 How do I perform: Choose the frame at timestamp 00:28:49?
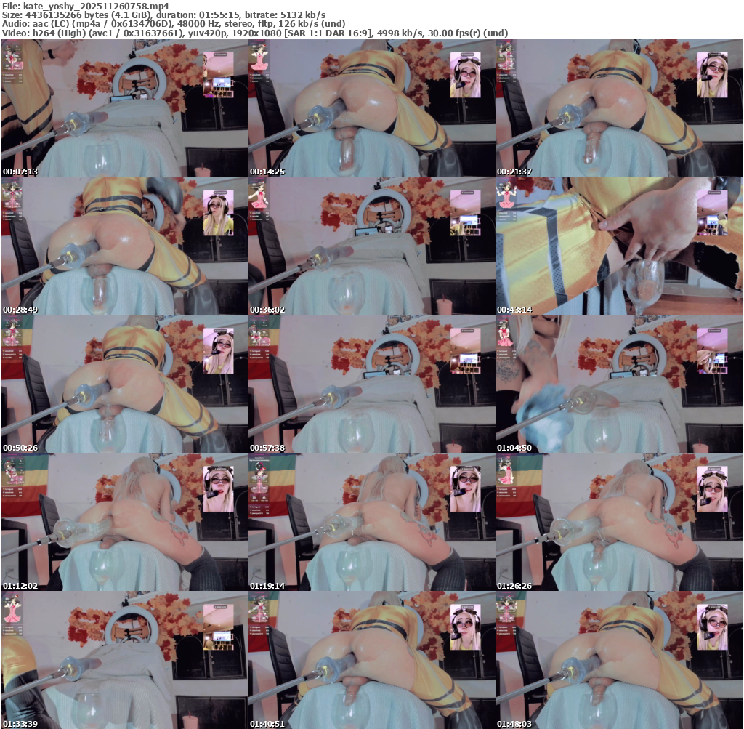point(124,246)
